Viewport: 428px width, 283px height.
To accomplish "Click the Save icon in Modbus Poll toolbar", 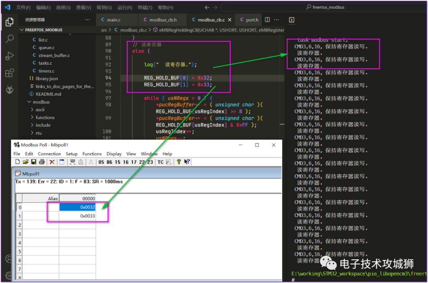I will pos(34,162).
